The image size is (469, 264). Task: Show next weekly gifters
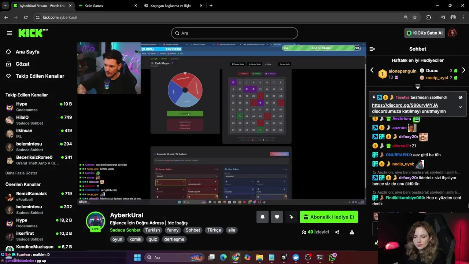point(464,70)
